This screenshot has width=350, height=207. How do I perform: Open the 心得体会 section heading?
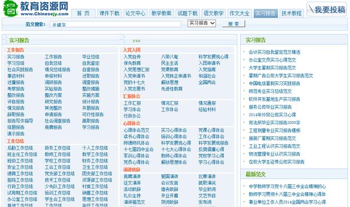132,123
